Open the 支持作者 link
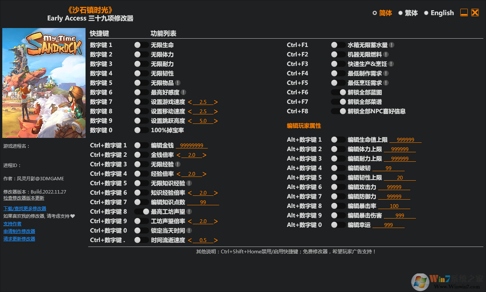 click(x=12, y=223)
